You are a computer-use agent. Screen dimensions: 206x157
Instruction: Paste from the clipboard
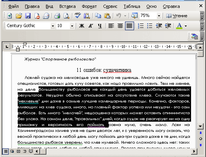tap(107, 16)
